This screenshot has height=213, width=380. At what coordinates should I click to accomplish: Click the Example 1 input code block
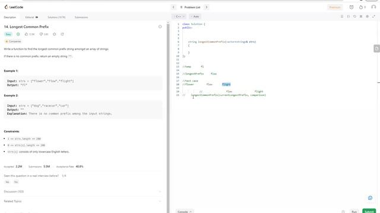pyautogui.click(x=83, y=83)
